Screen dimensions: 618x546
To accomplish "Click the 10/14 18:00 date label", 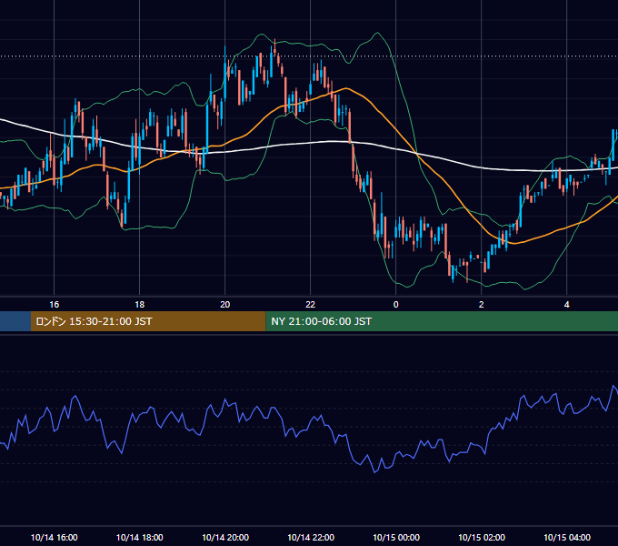I will (x=140, y=537).
